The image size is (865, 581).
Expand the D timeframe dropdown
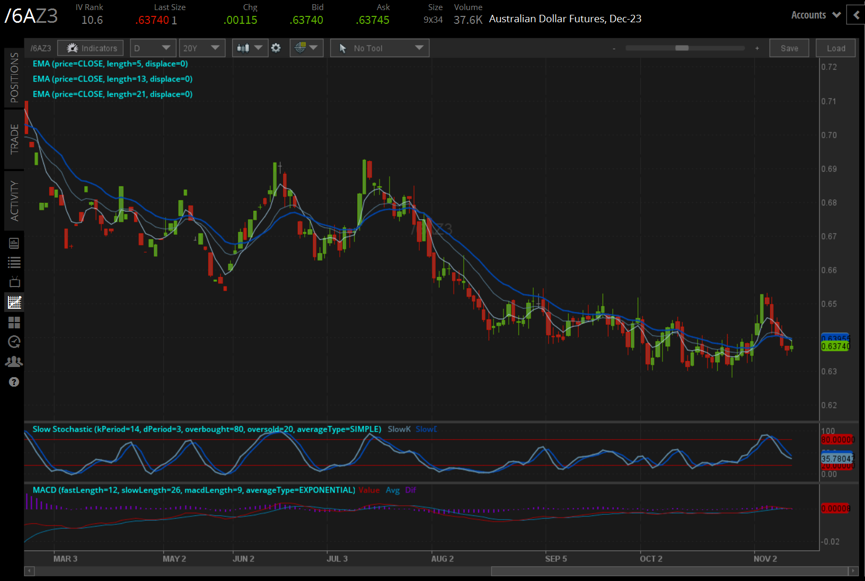point(153,48)
